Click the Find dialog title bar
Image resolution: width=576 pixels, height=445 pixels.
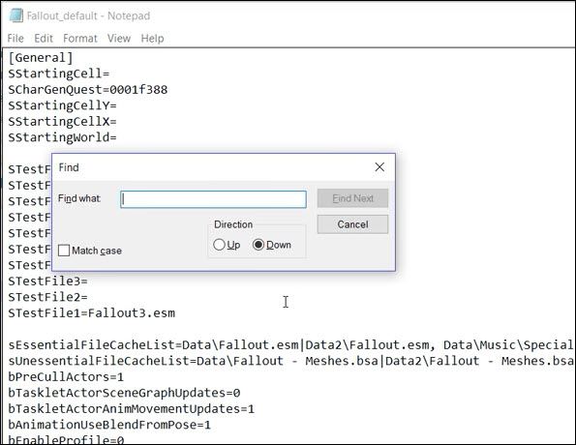pyautogui.click(x=213, y=167)
